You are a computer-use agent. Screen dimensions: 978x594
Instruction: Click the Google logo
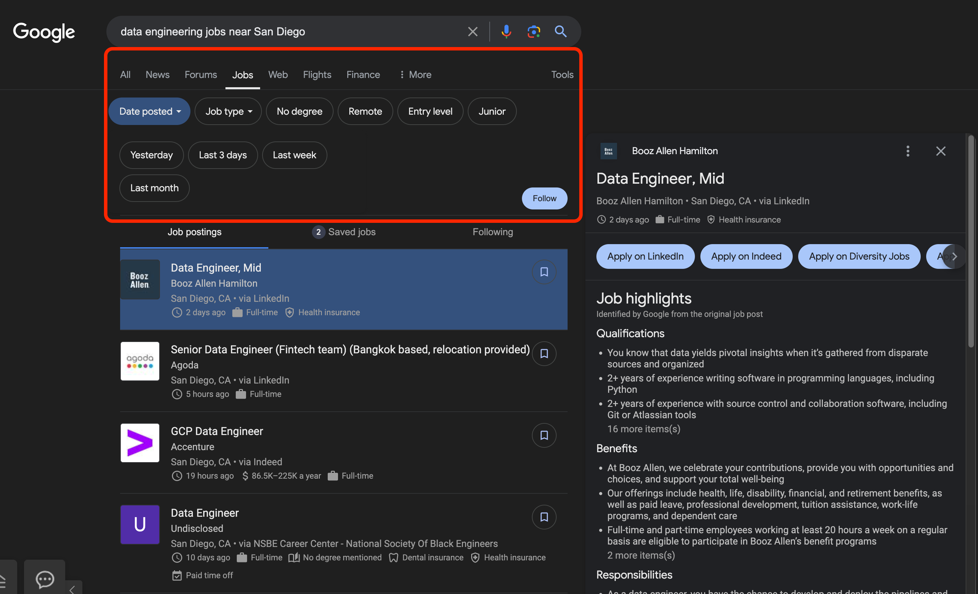44,32
